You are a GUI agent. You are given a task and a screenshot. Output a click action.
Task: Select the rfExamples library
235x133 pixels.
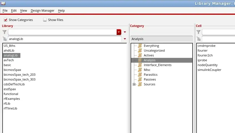[12, 99]
